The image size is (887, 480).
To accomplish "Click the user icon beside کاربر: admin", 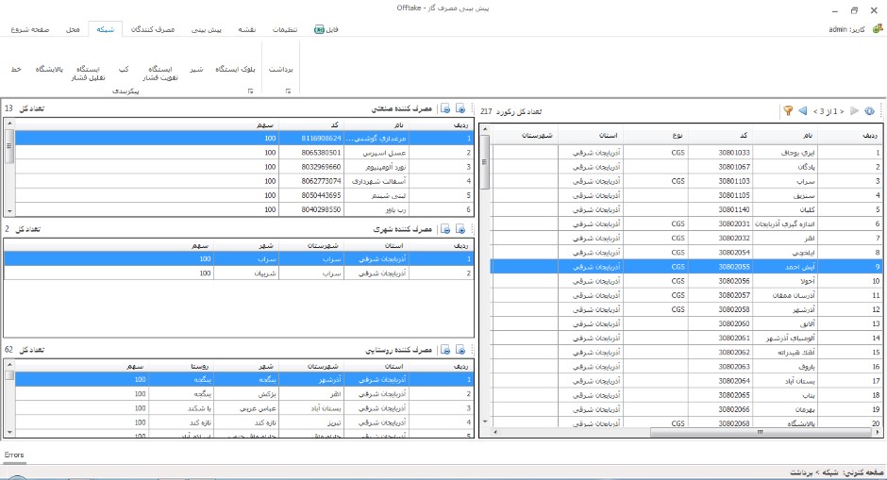I will [x=877, y=30].
